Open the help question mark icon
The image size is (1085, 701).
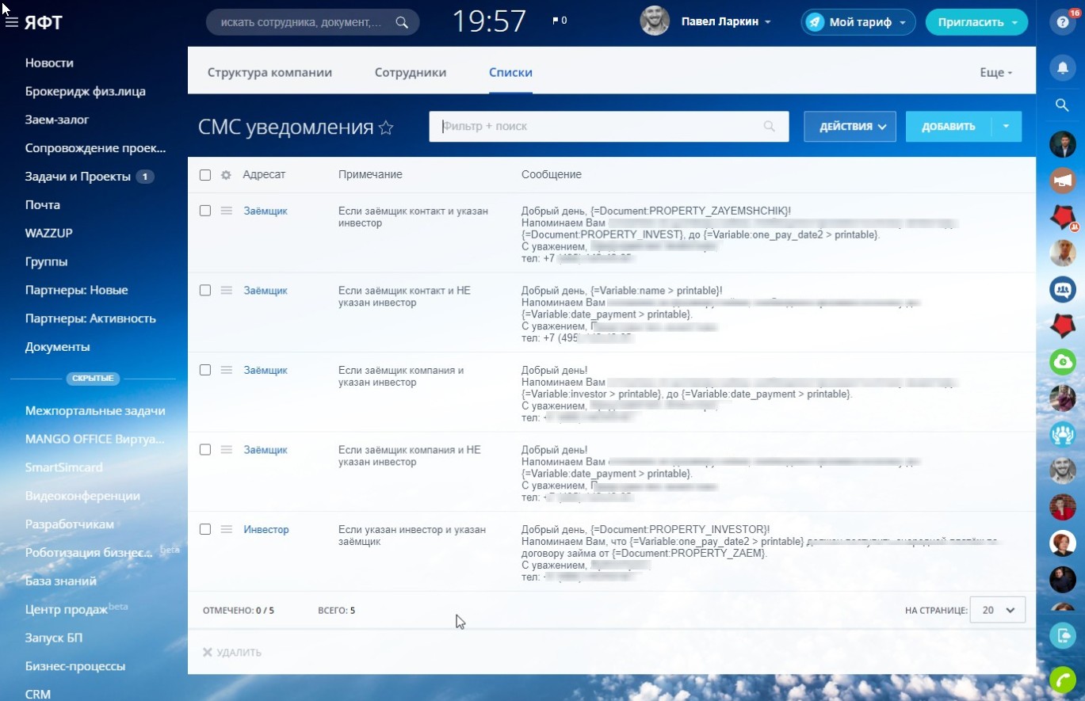point(1063,22)
